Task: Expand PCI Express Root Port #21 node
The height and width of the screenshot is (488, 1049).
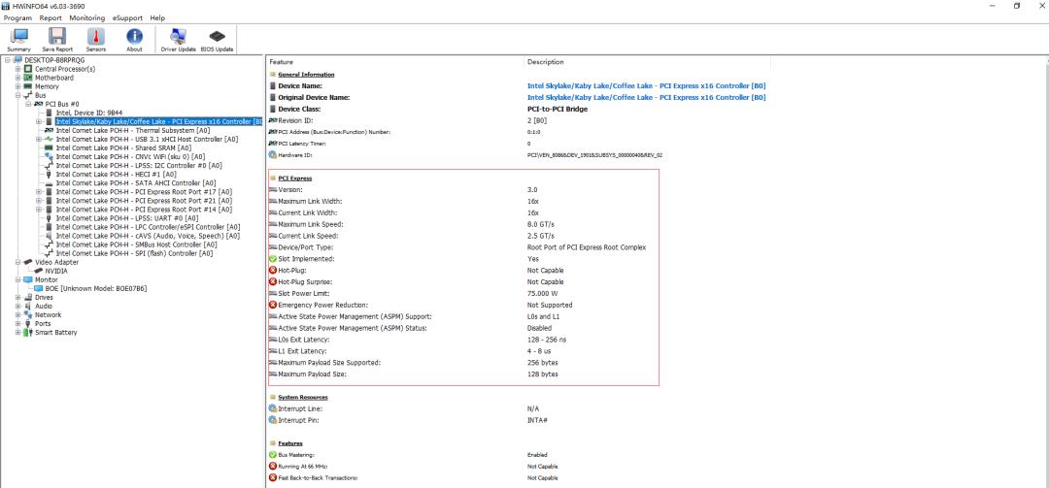Action: [39, 201]
